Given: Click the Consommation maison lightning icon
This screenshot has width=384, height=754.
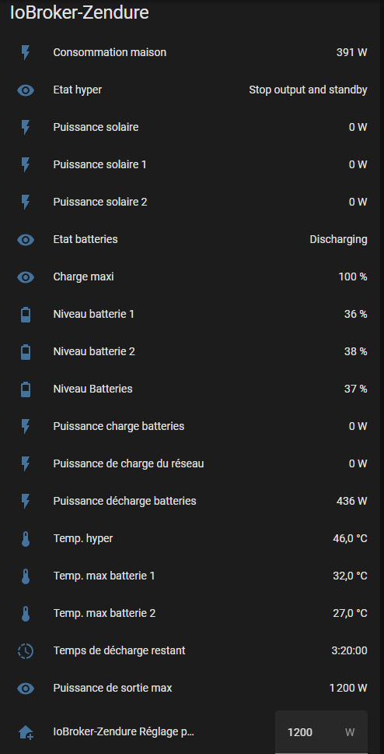Looking at the screenshot, I should click(26, 52).
